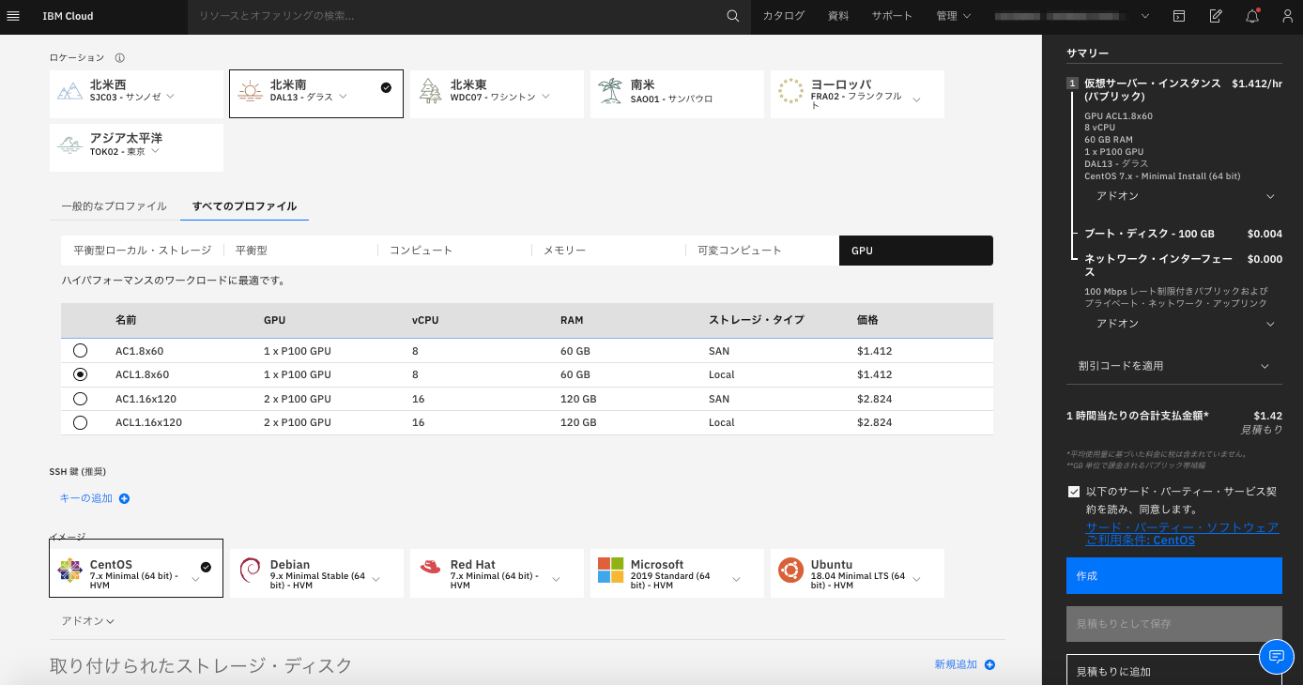Open サード・パーティー・ソフトウェアご利用条件 link

click(1182, 534)
